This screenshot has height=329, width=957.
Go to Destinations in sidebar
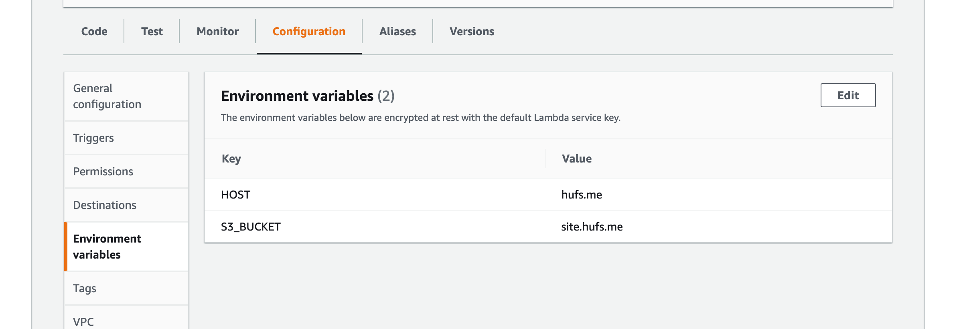pos(105,205)
